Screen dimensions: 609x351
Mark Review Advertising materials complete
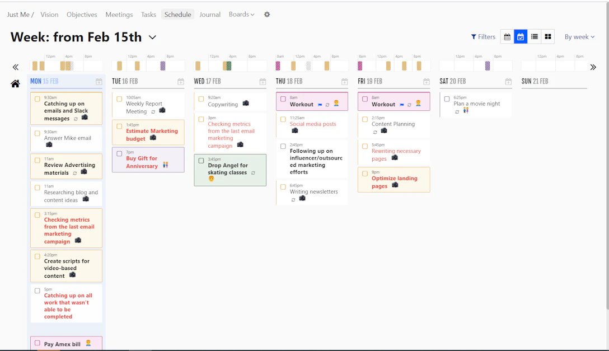(38, 160)
